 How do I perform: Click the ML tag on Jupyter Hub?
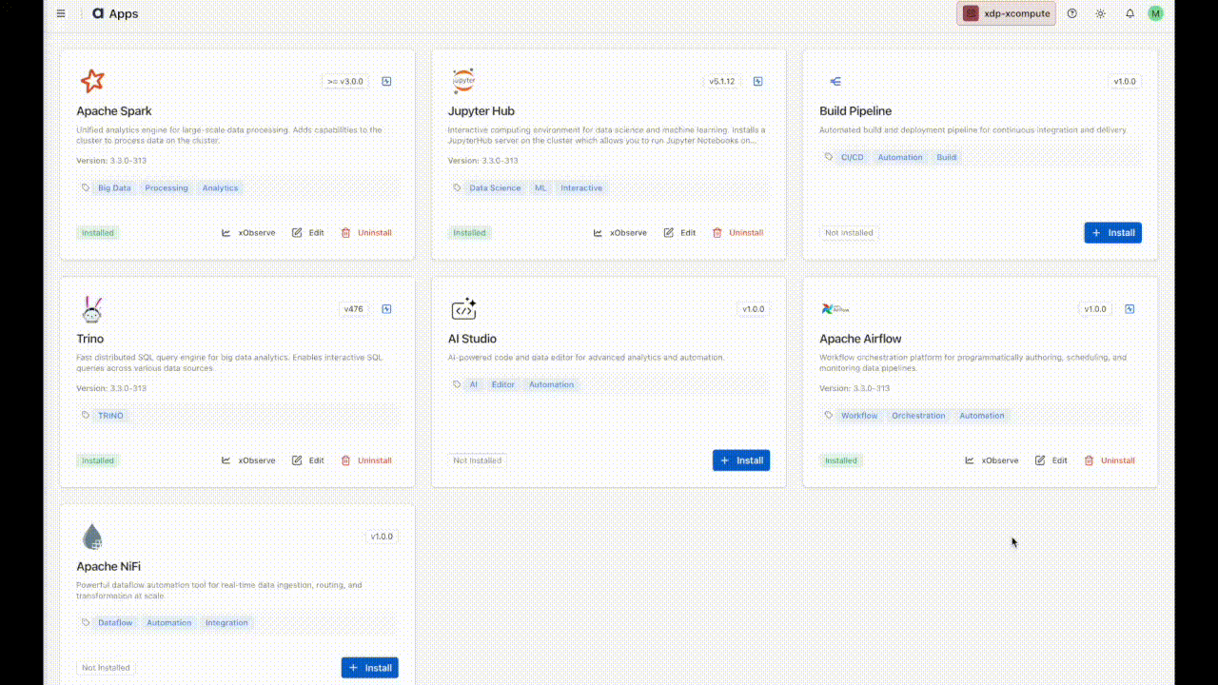(540, 188)
